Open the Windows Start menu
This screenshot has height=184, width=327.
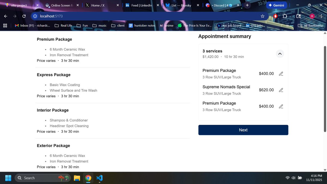point(8,178)
